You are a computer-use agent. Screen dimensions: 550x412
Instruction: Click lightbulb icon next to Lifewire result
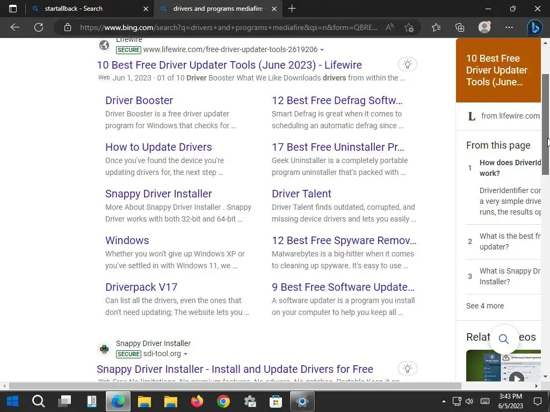click(407, 64)
